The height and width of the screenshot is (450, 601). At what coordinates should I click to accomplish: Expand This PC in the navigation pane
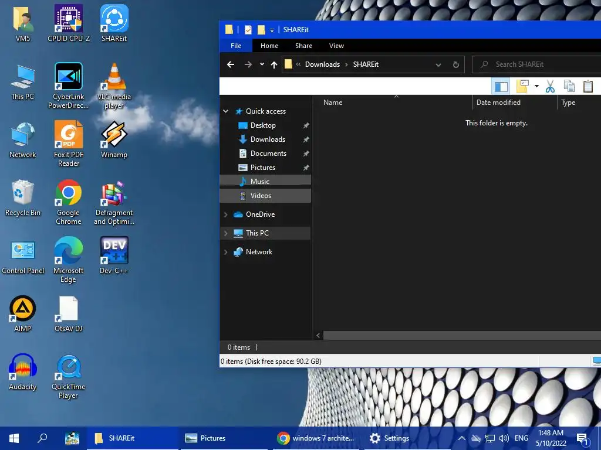[226, 233]
